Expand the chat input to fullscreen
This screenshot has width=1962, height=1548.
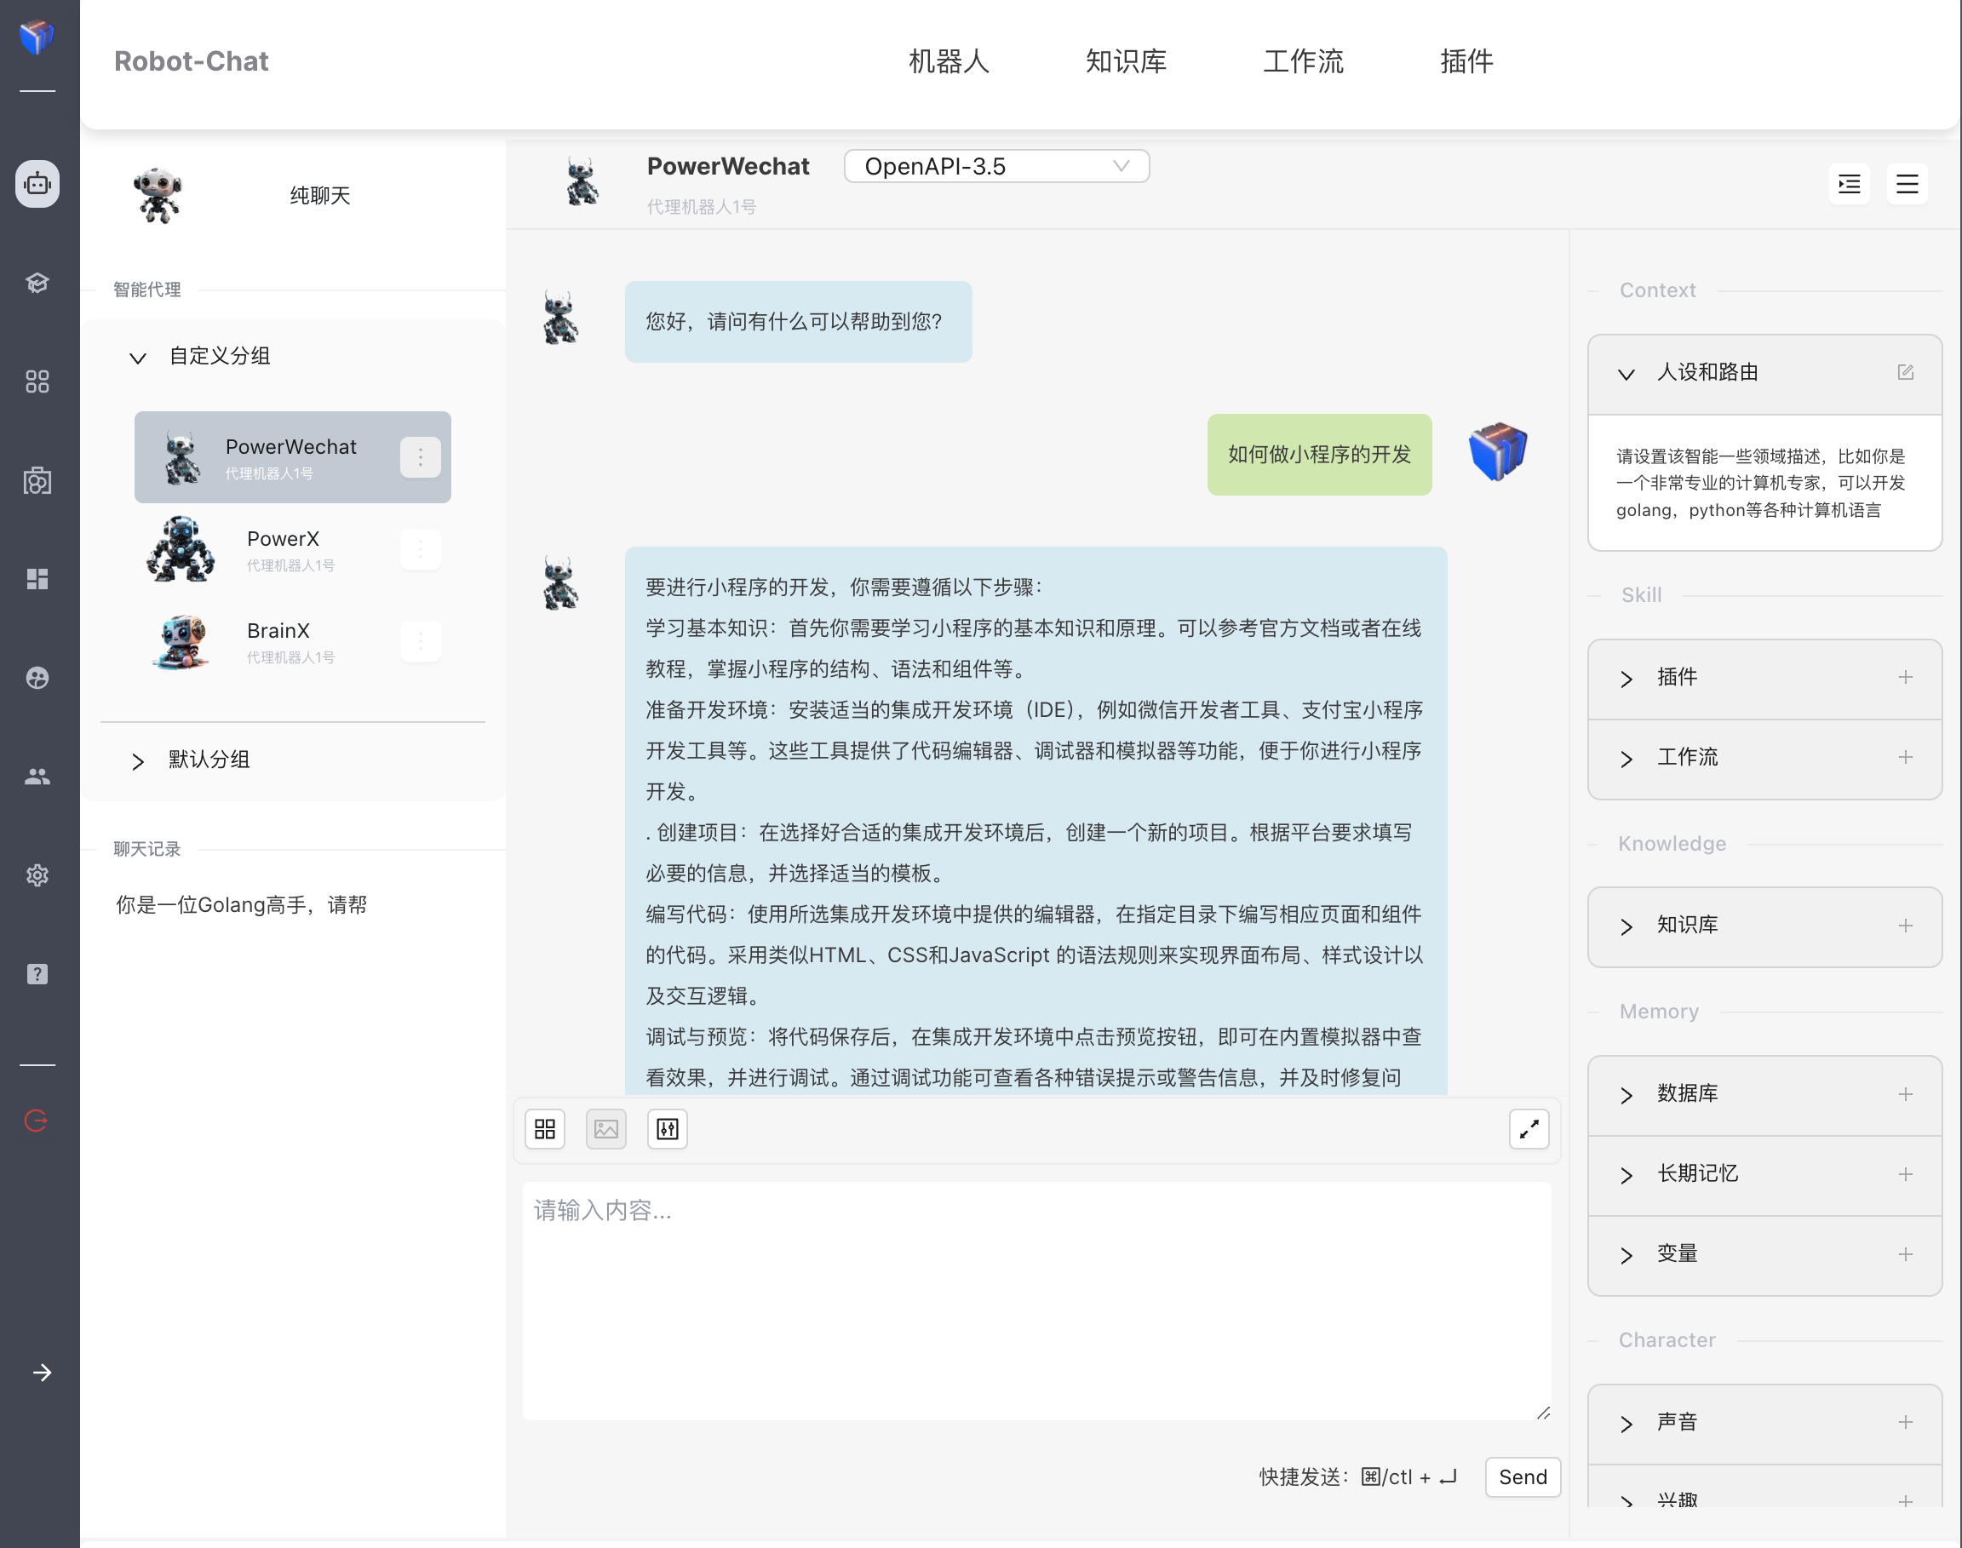point(1529,1129)
